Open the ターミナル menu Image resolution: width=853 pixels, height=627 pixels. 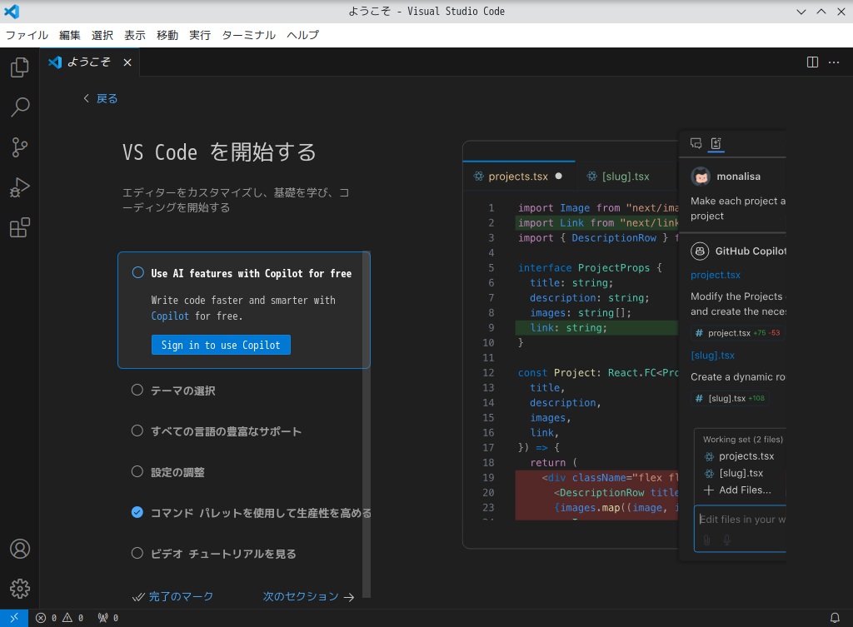tap(248, 35)
